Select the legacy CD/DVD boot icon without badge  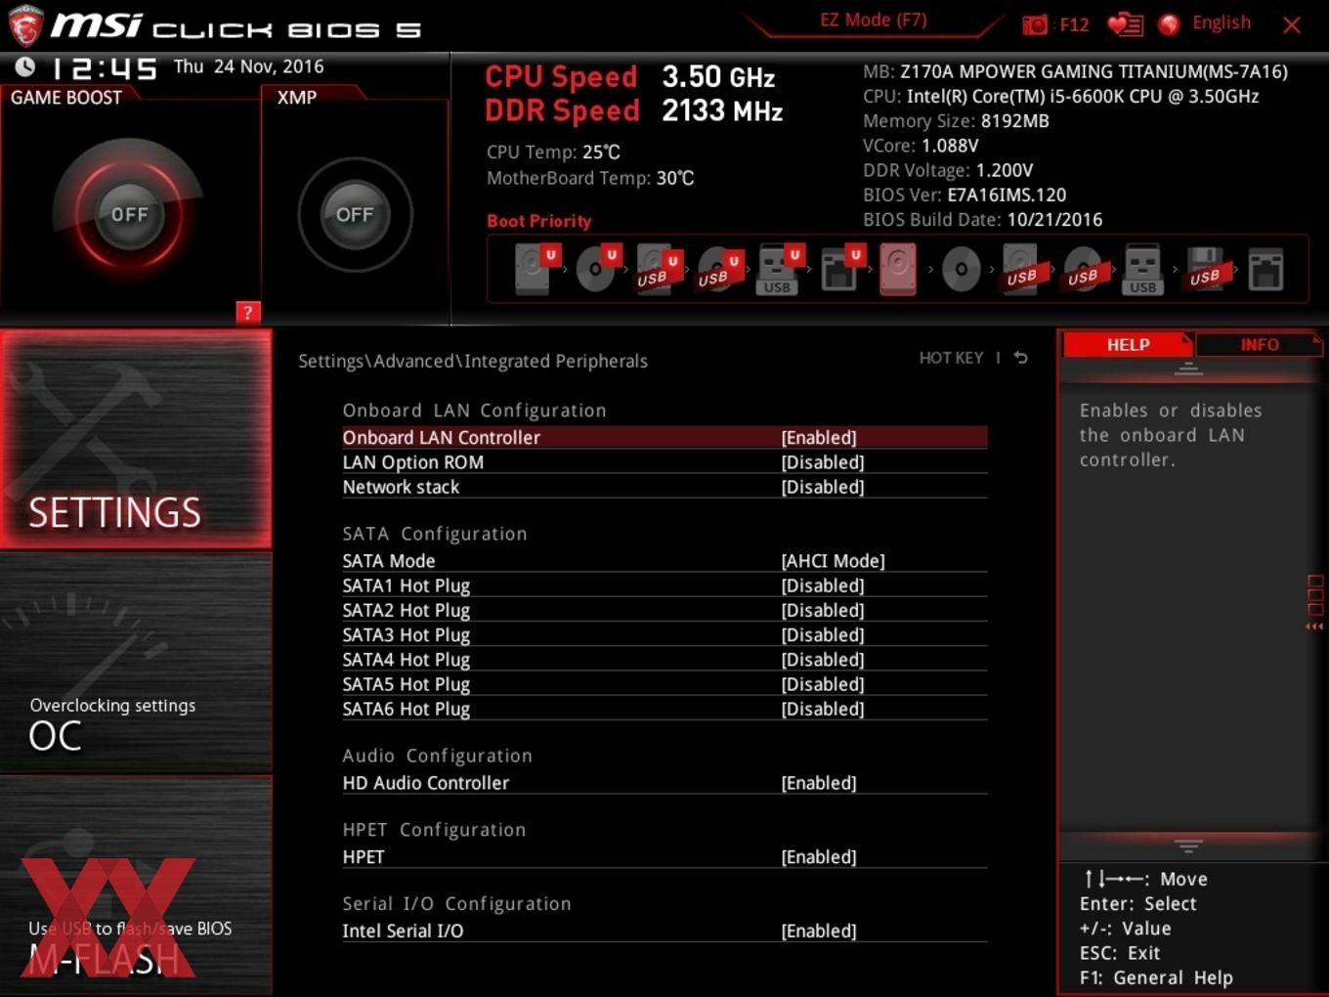click(961, 269)
